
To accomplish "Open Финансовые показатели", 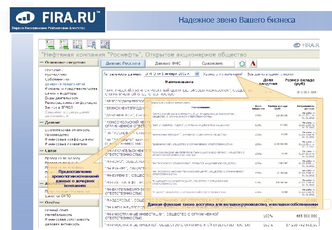I will (x=66, y=144).
